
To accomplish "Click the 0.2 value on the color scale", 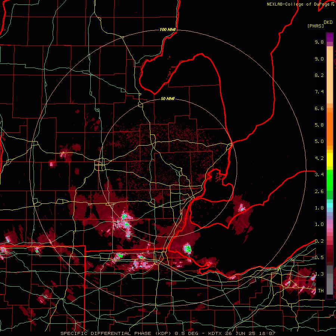I will [319, 241].
